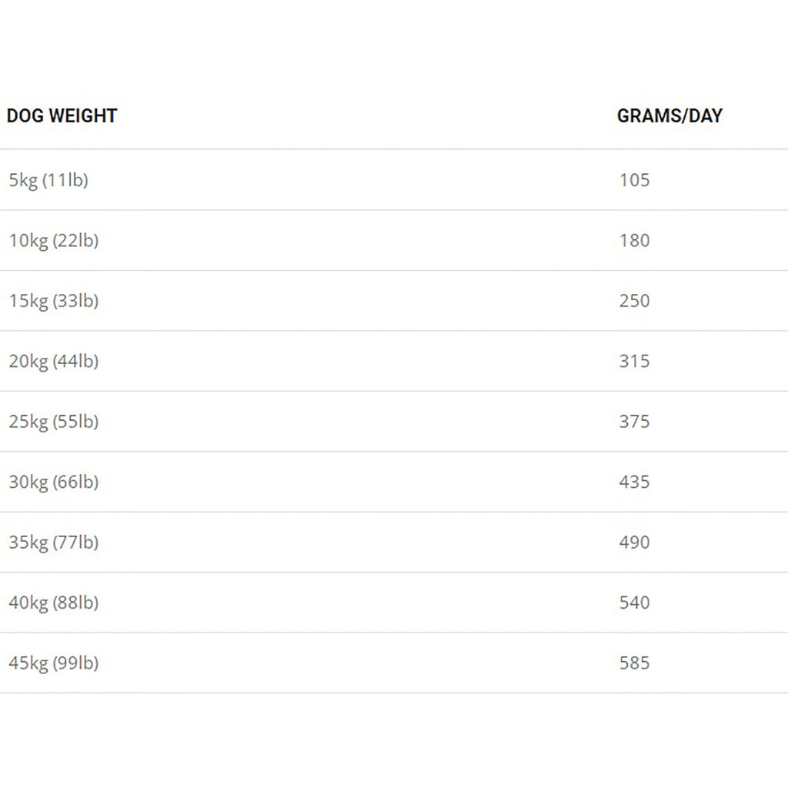Select the 15kg (33lb) weight cell
The height and width of the screenshot is (788, 788).
coord(54,301)
